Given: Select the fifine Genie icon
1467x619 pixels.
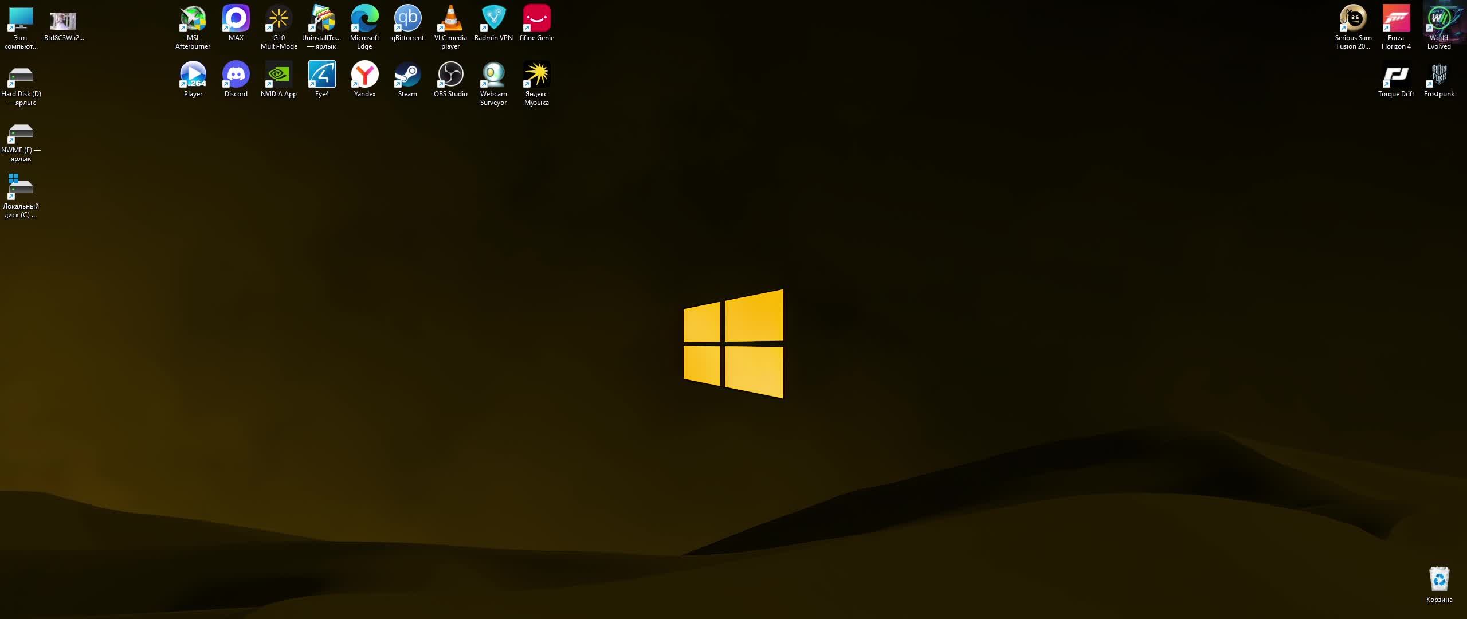Looking at the screenshot, I should [536, 19].
